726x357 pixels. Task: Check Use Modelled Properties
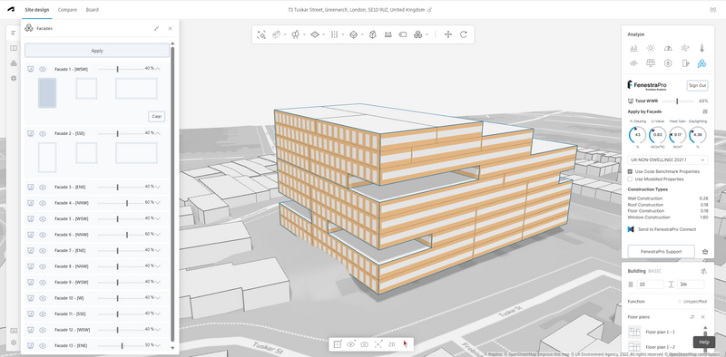click(630, 179)
